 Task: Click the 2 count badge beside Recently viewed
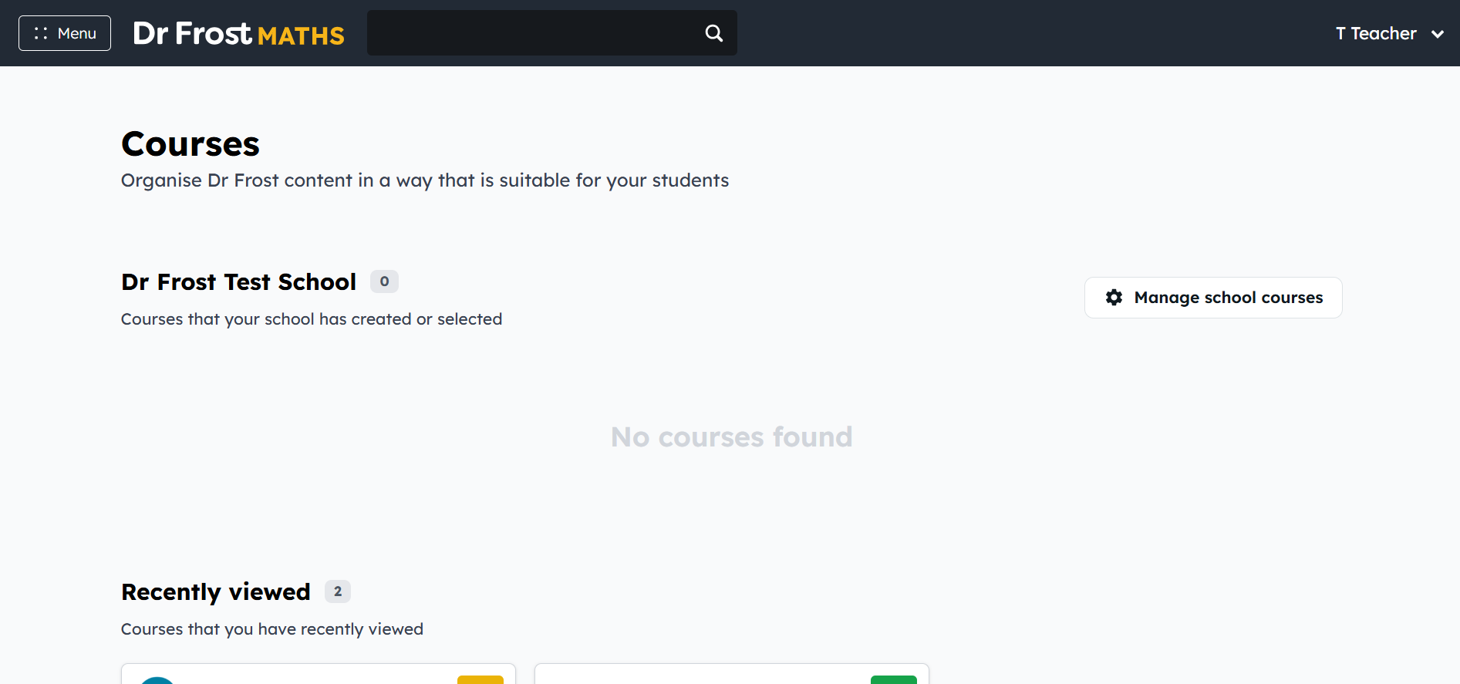[x=338, y=591]
